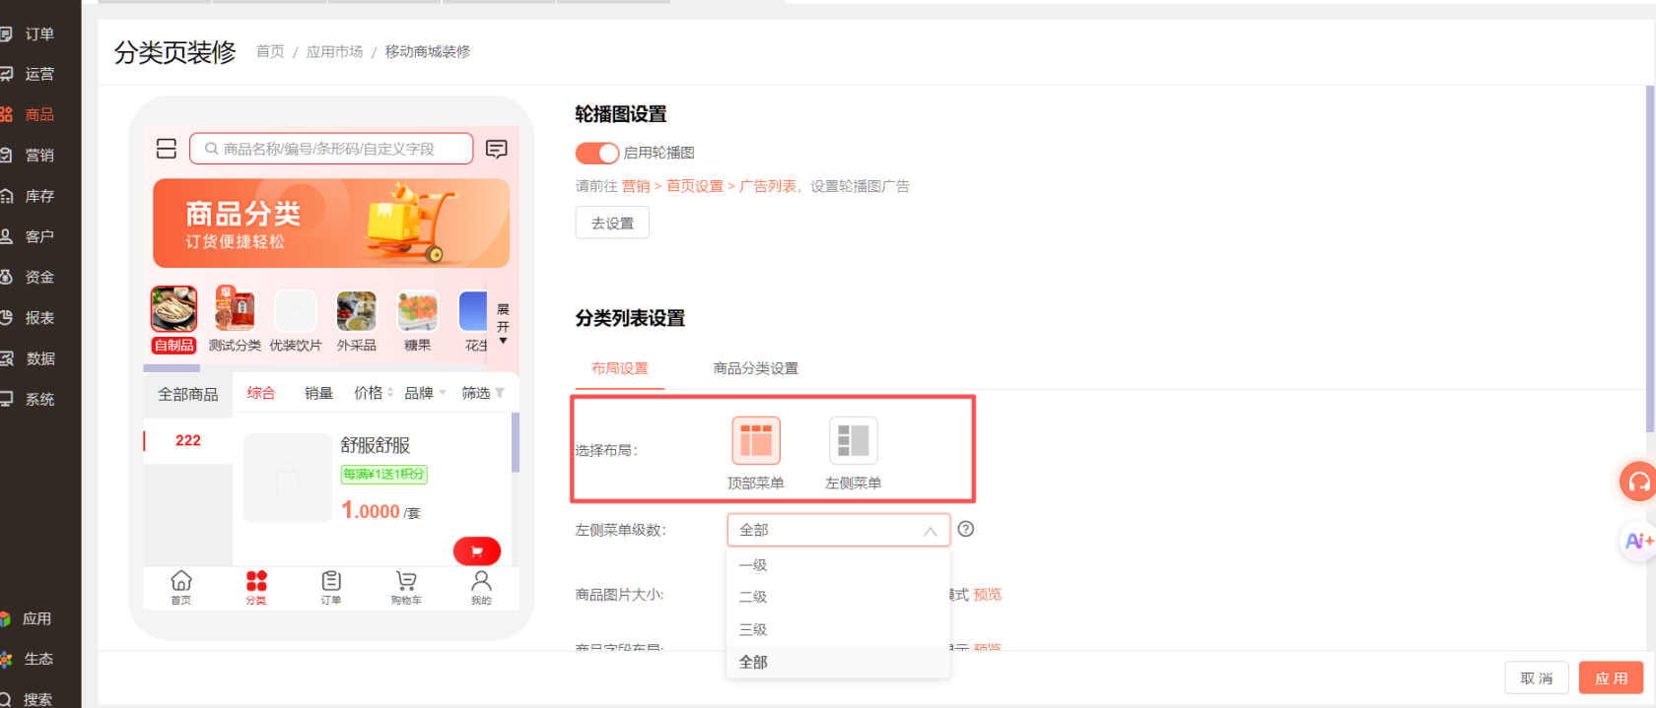Tap the 购物车 cart icon in preview
The width and height of the screenshot is (1656, 708).
click(x=406, y=587)
